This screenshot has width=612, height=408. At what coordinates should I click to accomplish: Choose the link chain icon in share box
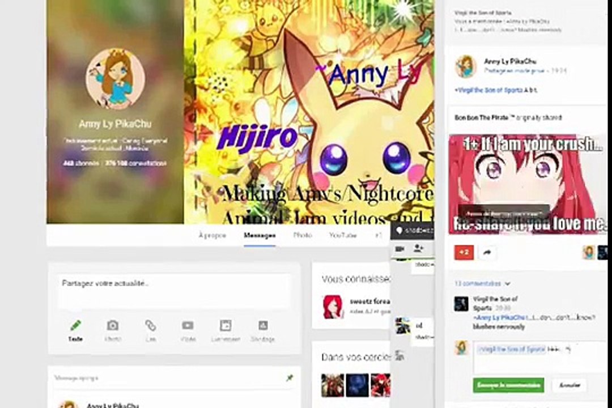pyautogui.click(x=150, y=325)
